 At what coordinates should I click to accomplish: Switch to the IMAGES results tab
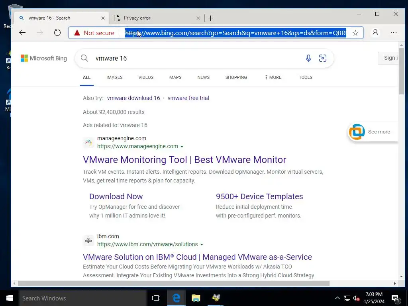click(114, 77)
